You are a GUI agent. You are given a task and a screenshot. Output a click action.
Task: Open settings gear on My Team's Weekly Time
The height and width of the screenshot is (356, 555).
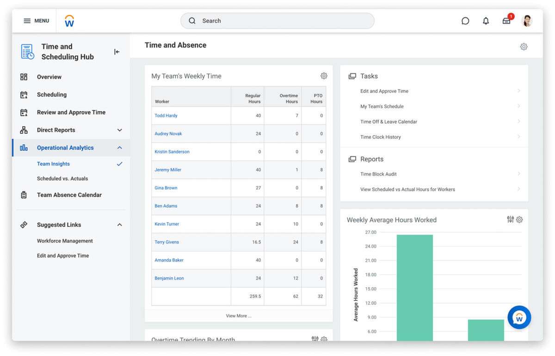pyautogui.click(x=324, y=75)
